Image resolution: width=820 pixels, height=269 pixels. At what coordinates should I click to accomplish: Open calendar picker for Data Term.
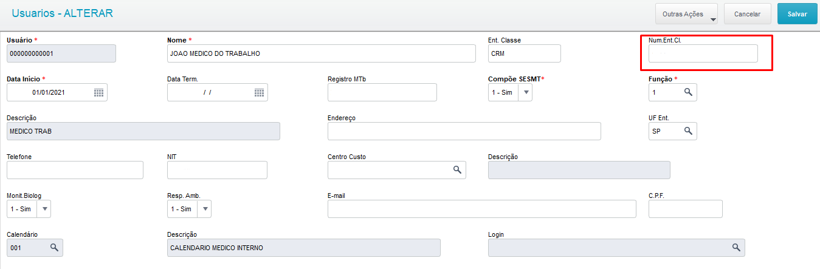point(259,92)
